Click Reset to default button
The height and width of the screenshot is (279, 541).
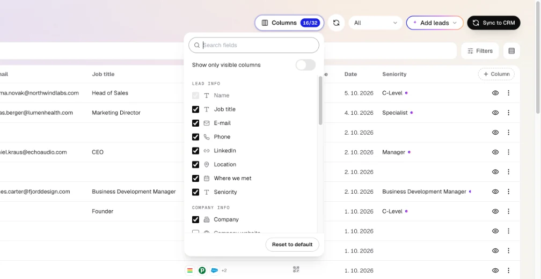(x=292, y=245)
